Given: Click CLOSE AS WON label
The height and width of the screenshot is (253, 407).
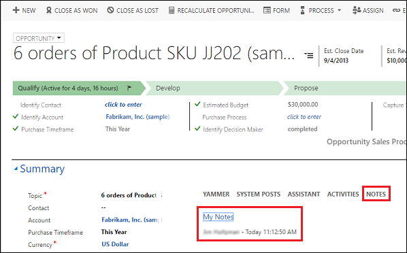Looking at the screenshot, I should [x=76, y=10].
